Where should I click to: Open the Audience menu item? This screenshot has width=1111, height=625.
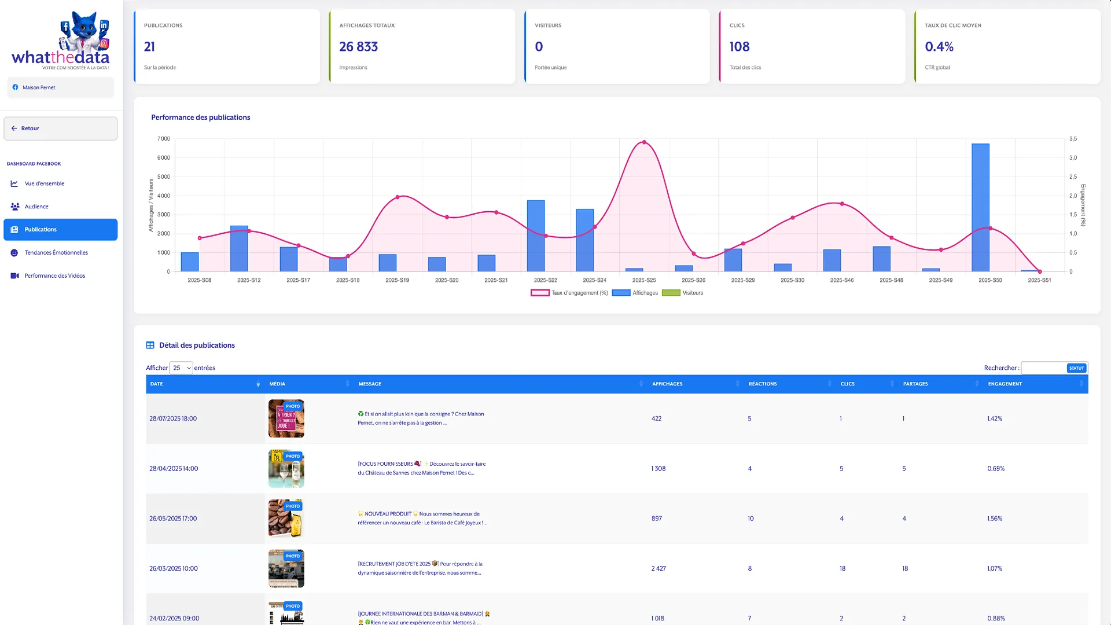pos(36,207)
